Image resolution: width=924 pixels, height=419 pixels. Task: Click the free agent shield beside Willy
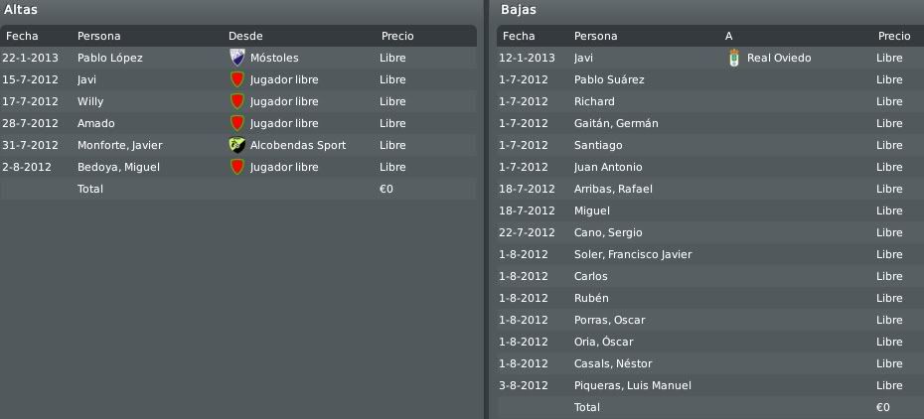[236, 101]
